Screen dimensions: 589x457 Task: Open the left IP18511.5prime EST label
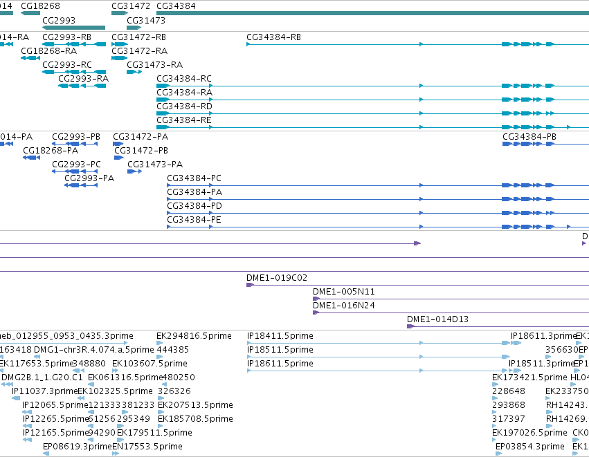click(280, 350)
